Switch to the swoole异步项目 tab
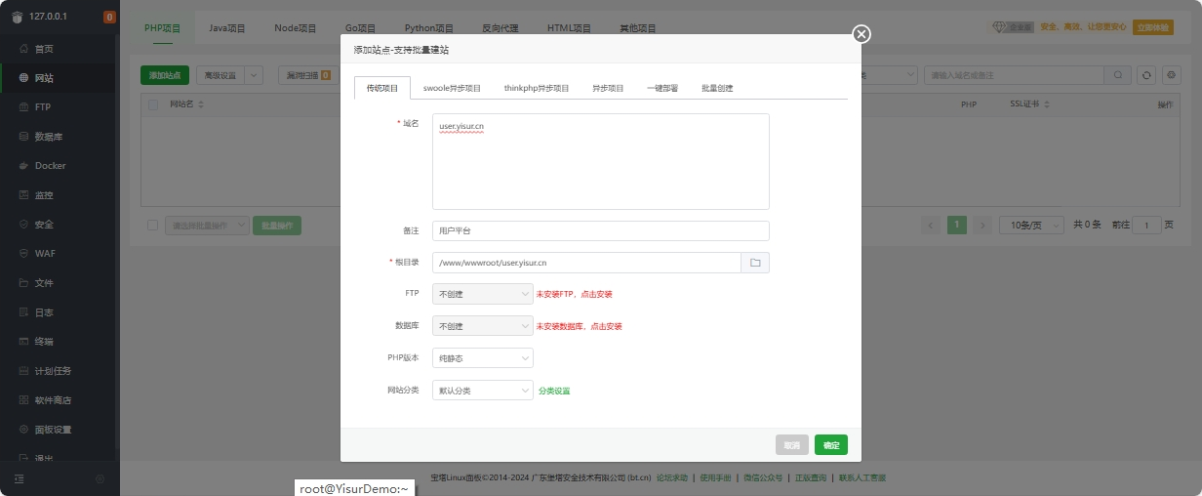 (452, 88)
